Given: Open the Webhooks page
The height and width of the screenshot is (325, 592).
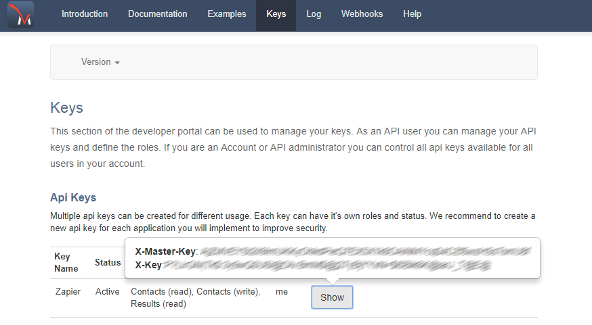Looking at the screenshot, I should pos(362,14).
